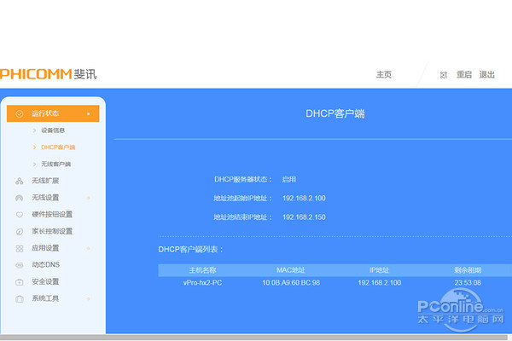Click the QR-style icon beside 重启
The width and height of the screenshot is (512, 341).
pyautogui.click(x=443, y=75)
